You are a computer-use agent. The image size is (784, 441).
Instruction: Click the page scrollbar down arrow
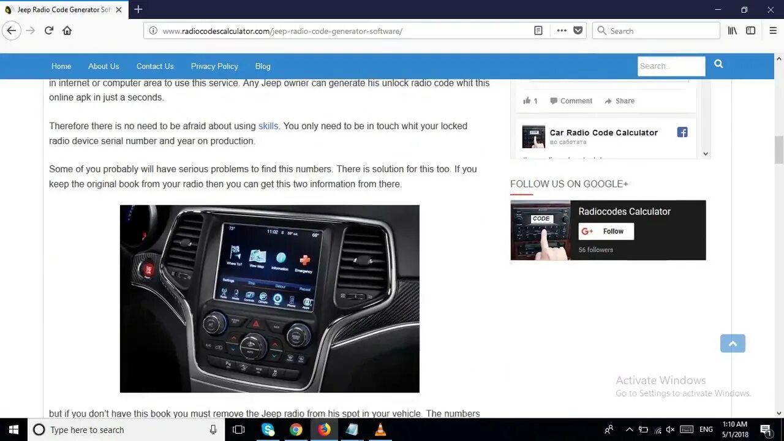[779, 413]
